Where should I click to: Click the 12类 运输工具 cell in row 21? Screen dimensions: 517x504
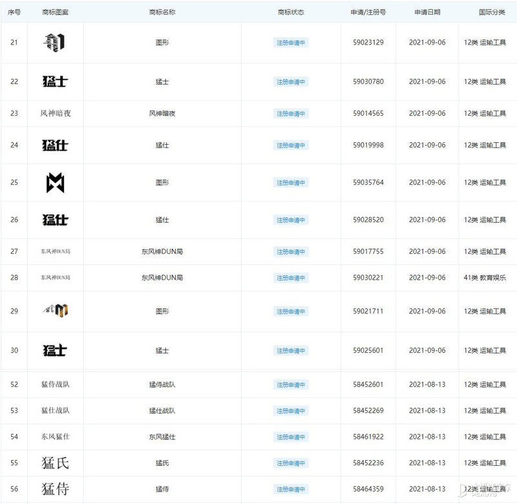485,43
